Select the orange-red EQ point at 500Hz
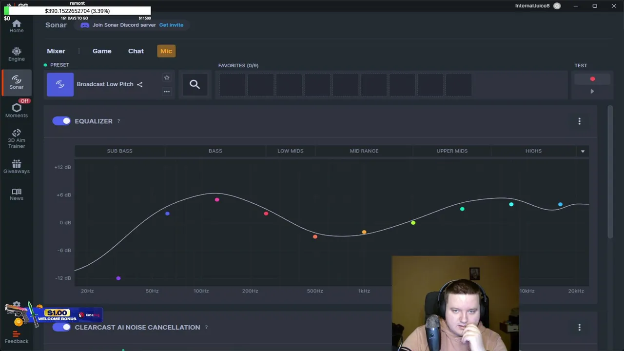This screenshot has width=624, height=351. pos(315,237)
